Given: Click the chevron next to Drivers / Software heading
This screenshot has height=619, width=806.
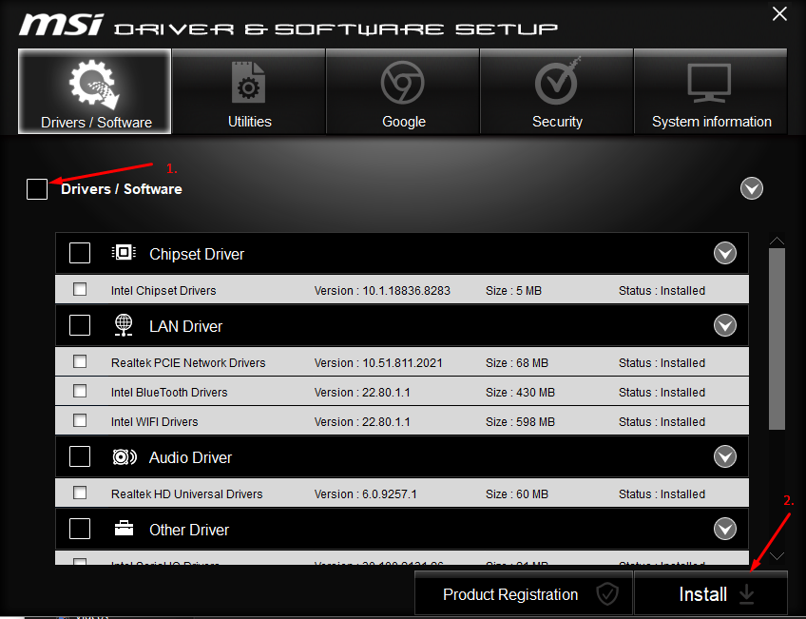Looking at the screenshot, I should point(751,188).
